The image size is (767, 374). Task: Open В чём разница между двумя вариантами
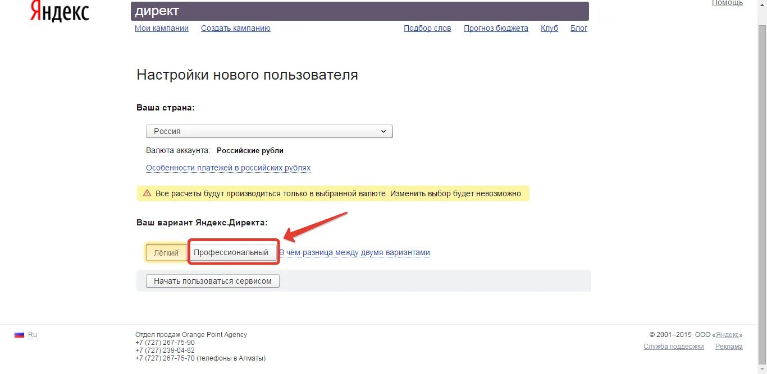355,252
